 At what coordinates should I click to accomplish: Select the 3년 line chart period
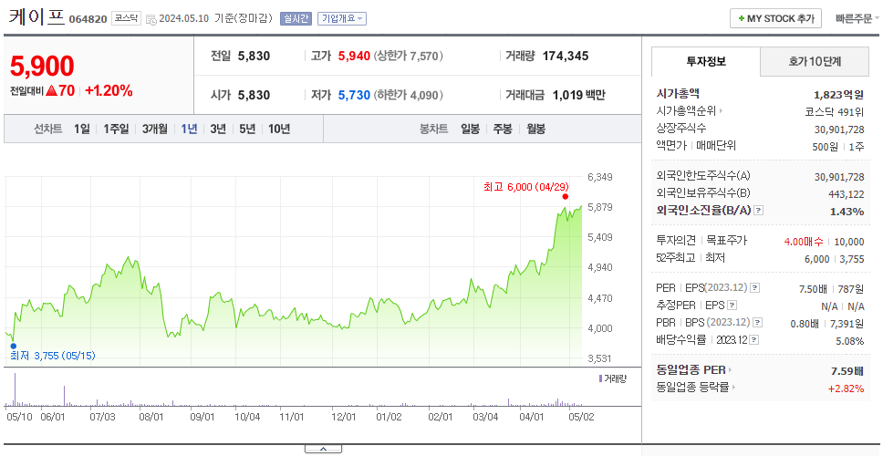pyautogui.click(x=218, y=129)
